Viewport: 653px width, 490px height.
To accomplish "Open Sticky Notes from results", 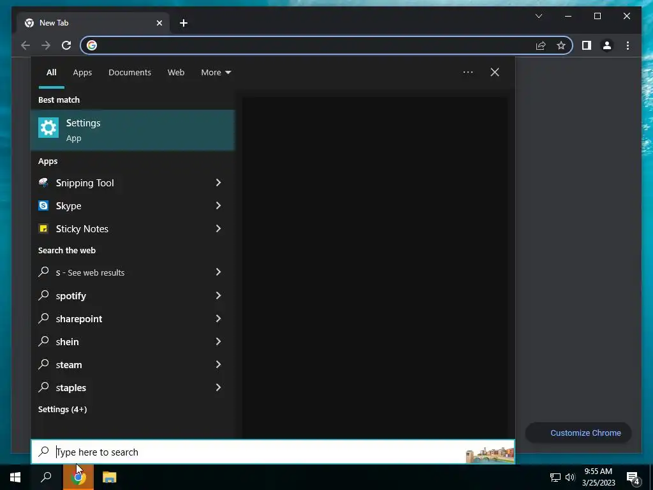I will coord(133,229).
